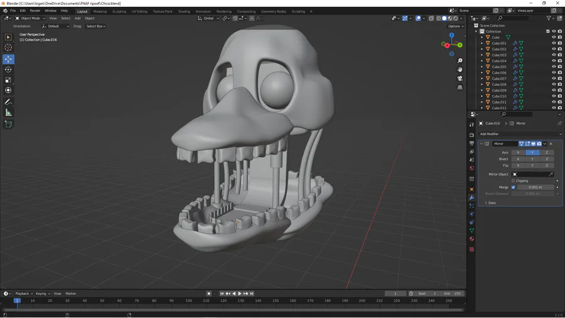The width and height of the screenshot is (565, 318).
Task: Open the Object Data green triangle tab
Action: [471, 231]
